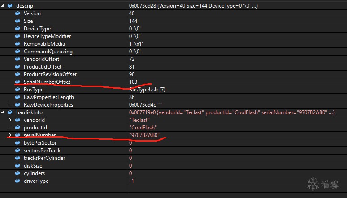Screen dimensions: 347x198
Task: Click the field icon beside Size
Action: [x=17, y=21]
